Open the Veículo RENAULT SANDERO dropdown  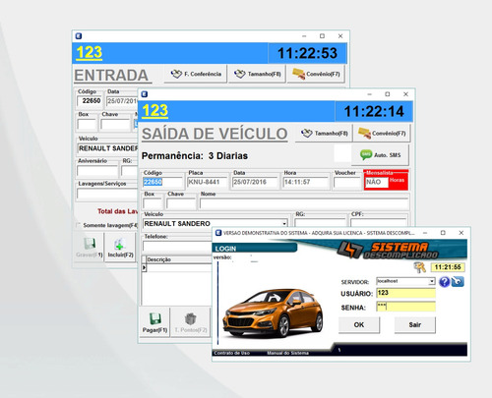coord(284,224)
